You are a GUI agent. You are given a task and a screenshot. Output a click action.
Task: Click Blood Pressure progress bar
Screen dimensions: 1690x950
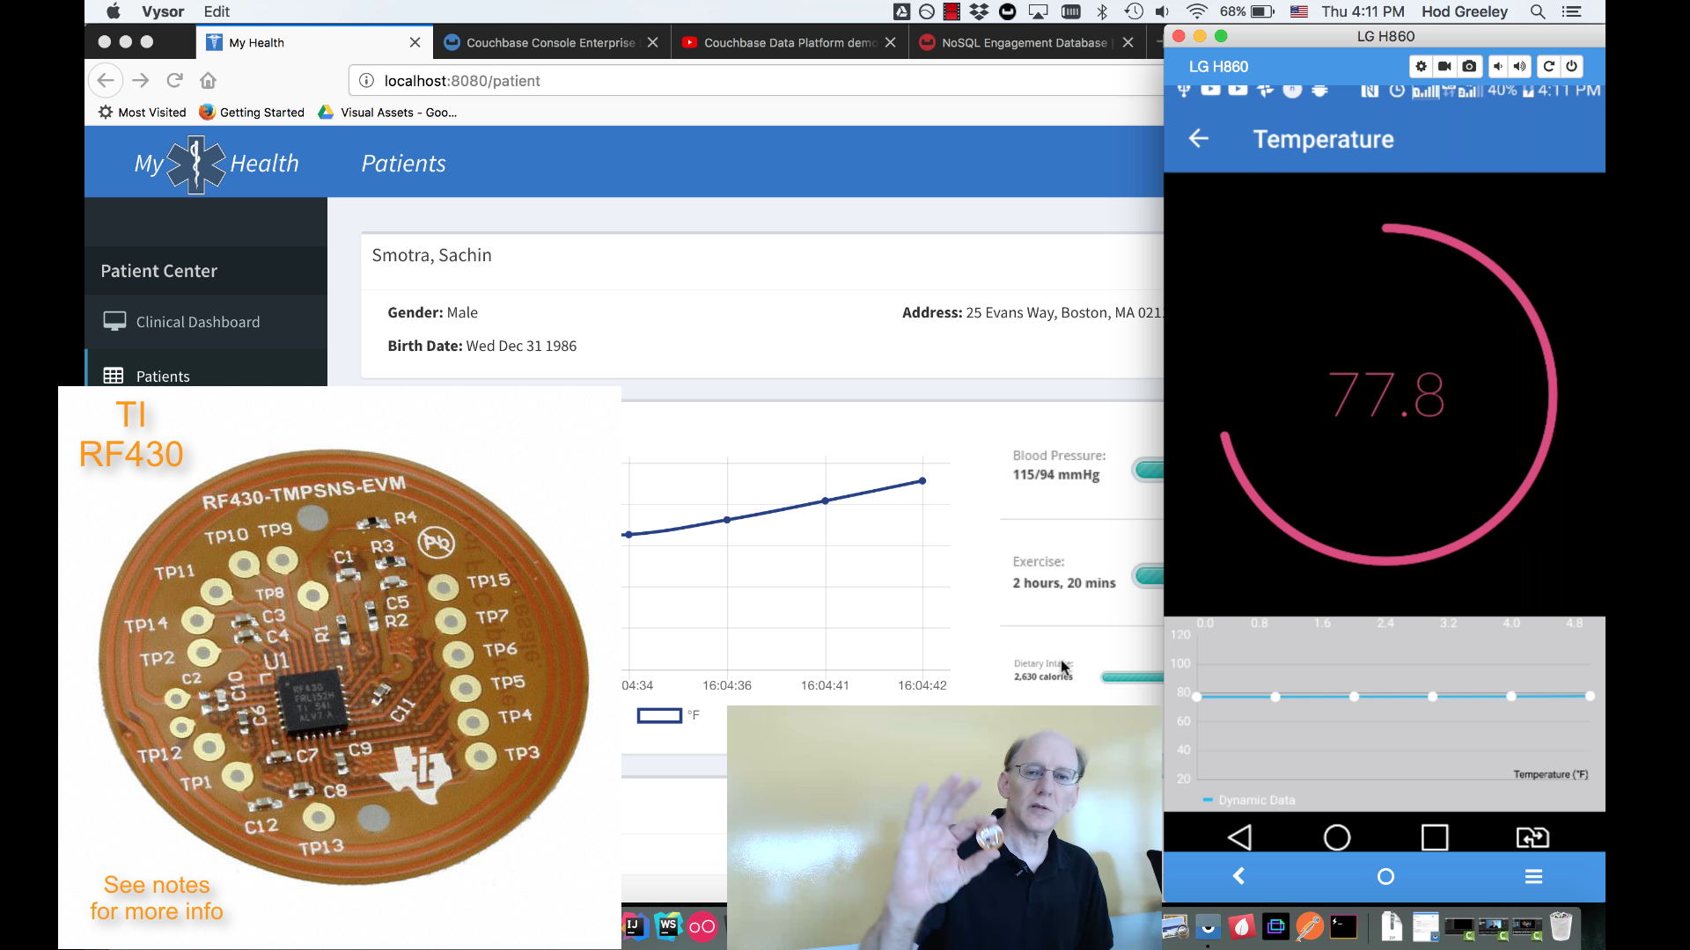(x=1148, y=470)
